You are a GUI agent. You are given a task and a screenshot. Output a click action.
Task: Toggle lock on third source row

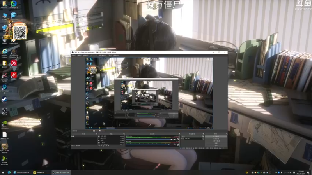123,140
